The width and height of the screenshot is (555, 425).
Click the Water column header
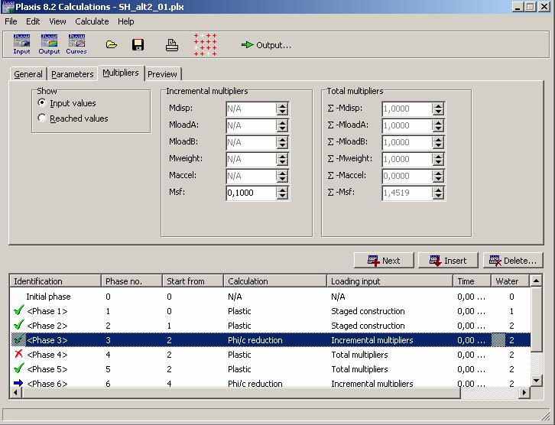coord(511,281)
